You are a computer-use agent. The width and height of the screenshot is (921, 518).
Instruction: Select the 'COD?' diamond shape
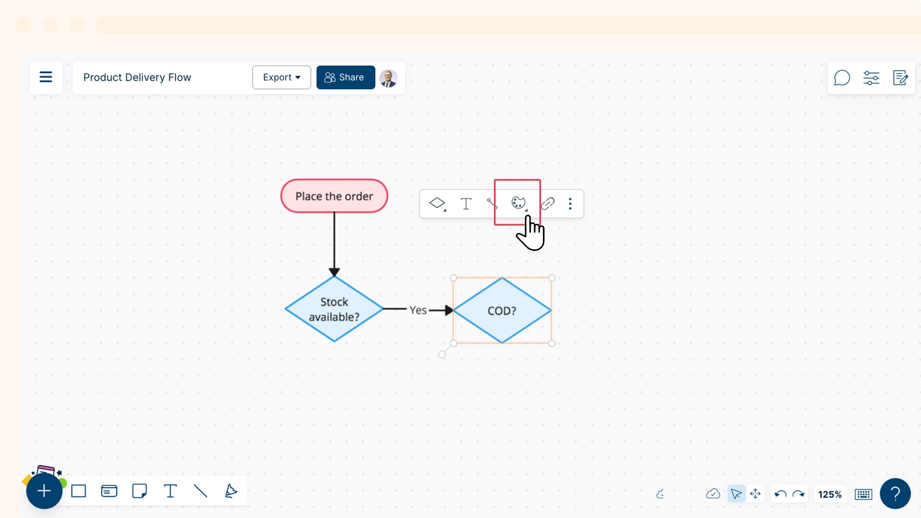click(502, 311)
